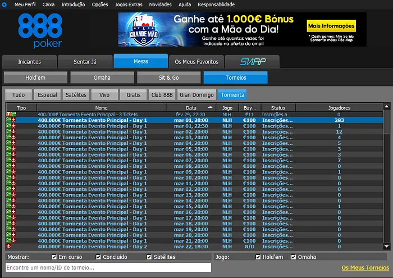Open the Os Meus Torneios link
This screenshot has height=278, width=393.
tap(365, 267)
